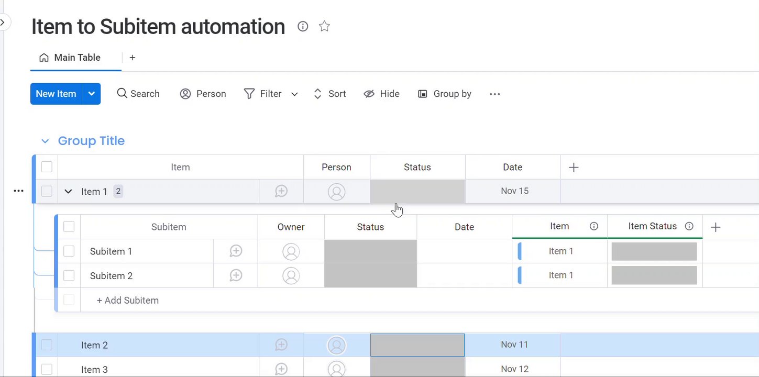Image resolution: width=759 pixels, height=377 pixels.
Task: Collapse the Group Title group
Action: (x=45, y=141)
